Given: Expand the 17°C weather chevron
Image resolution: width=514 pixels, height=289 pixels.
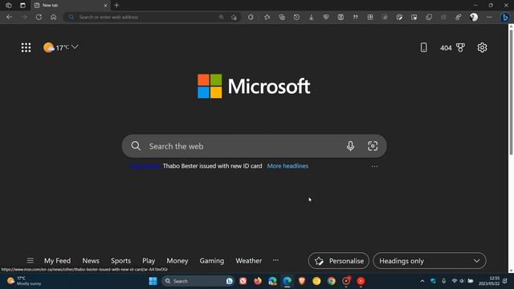Looking at the screenshot, I should pyautogui.click(x=75, y=47).
